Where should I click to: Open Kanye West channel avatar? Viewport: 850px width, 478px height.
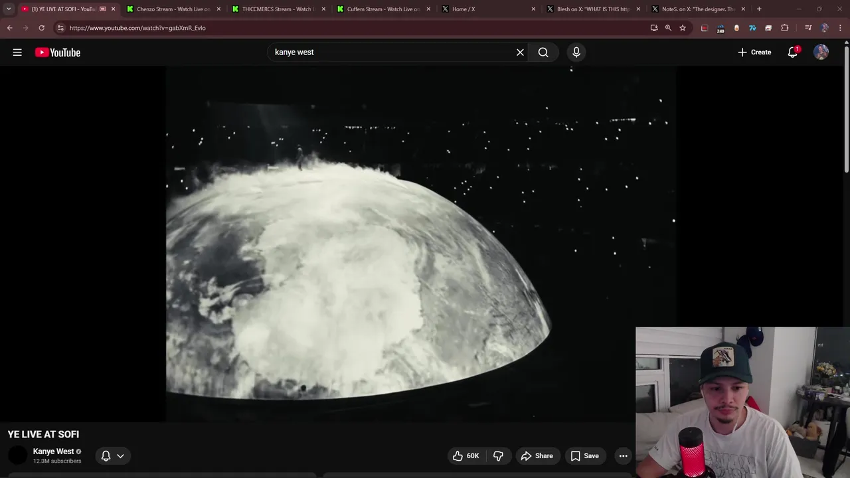pos(17,455)
